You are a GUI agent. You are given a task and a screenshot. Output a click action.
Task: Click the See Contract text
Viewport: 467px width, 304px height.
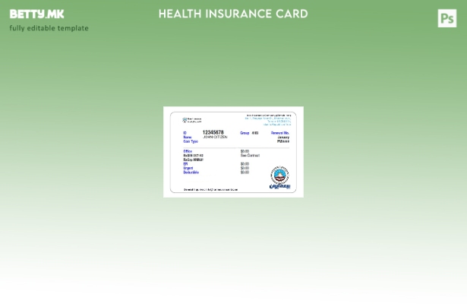pyautogui.click(x=250, y=156)
